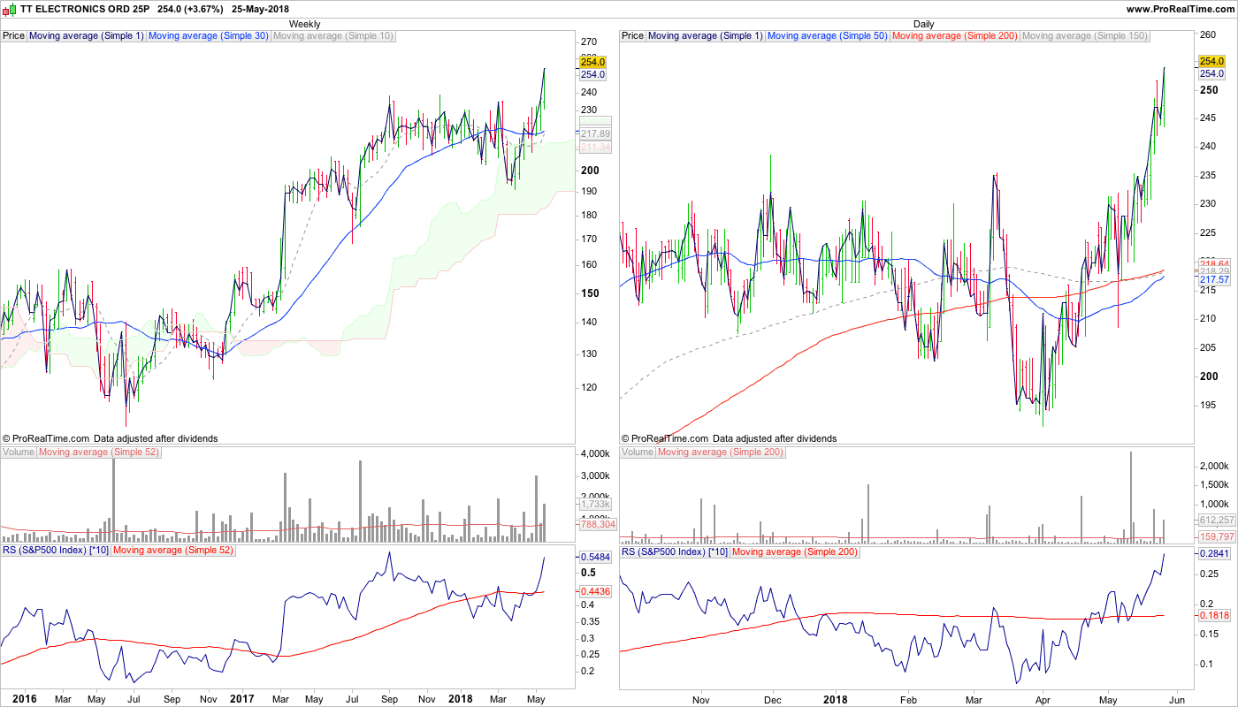Click Moving average (Simple 200) in Daily volume legend
The image size is (1238, 707).
click(x=720, y=452)
